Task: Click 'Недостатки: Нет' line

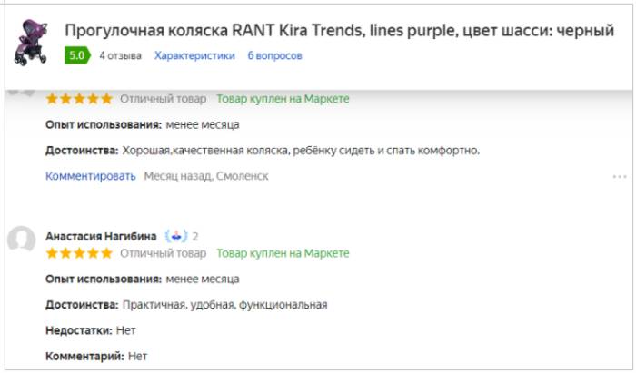Action: pos(91,330)
